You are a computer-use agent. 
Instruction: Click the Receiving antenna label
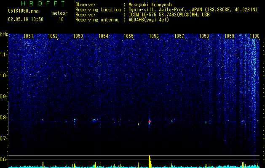point(97,20)
